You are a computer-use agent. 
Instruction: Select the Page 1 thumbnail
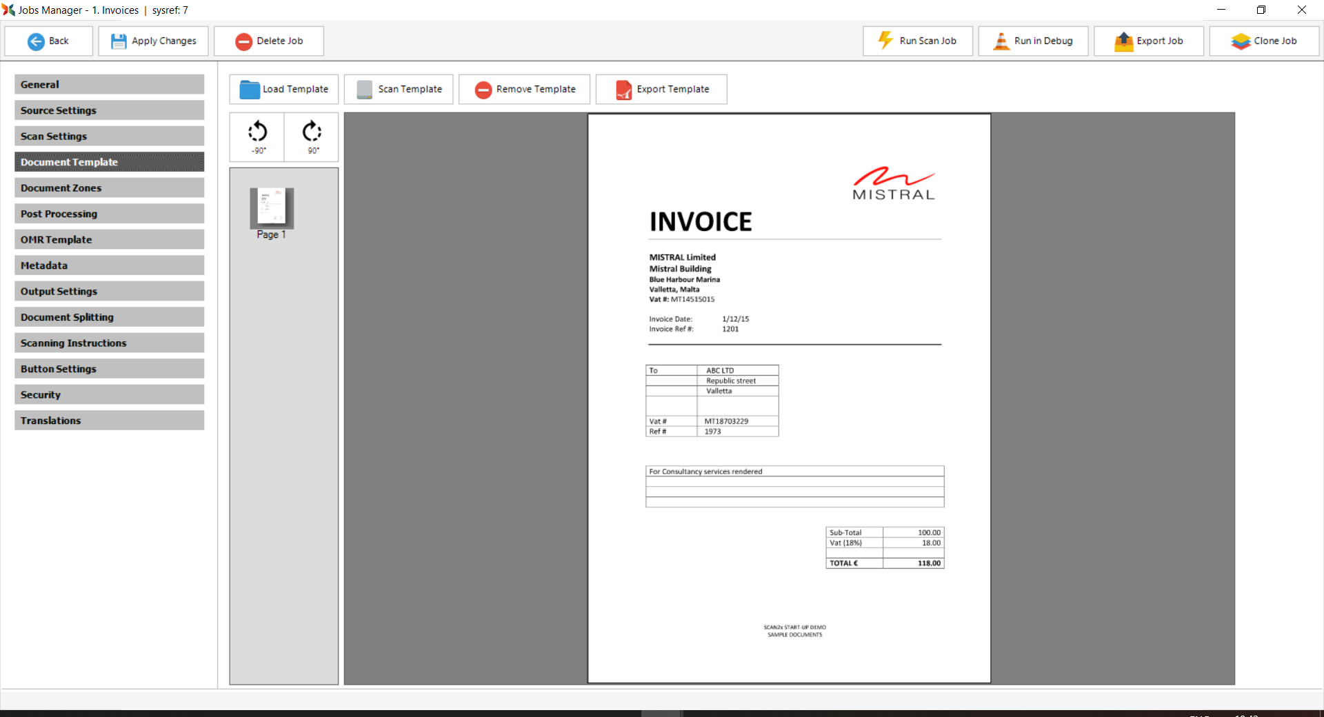coord(272,208)
